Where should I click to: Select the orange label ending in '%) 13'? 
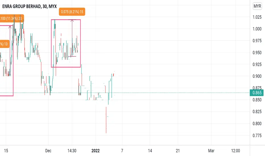click(x=4, y=44)
